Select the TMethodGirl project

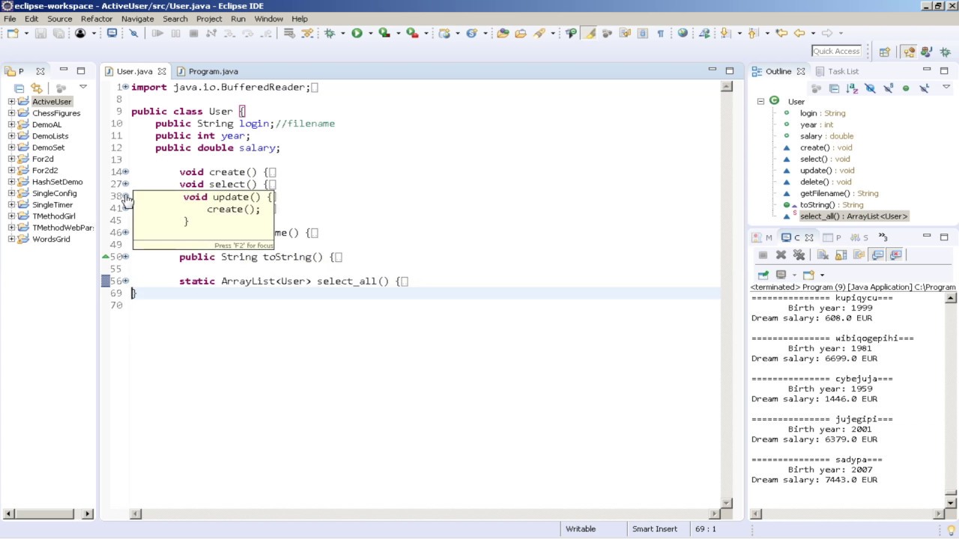pyautogui.click(x=54, y=216)
